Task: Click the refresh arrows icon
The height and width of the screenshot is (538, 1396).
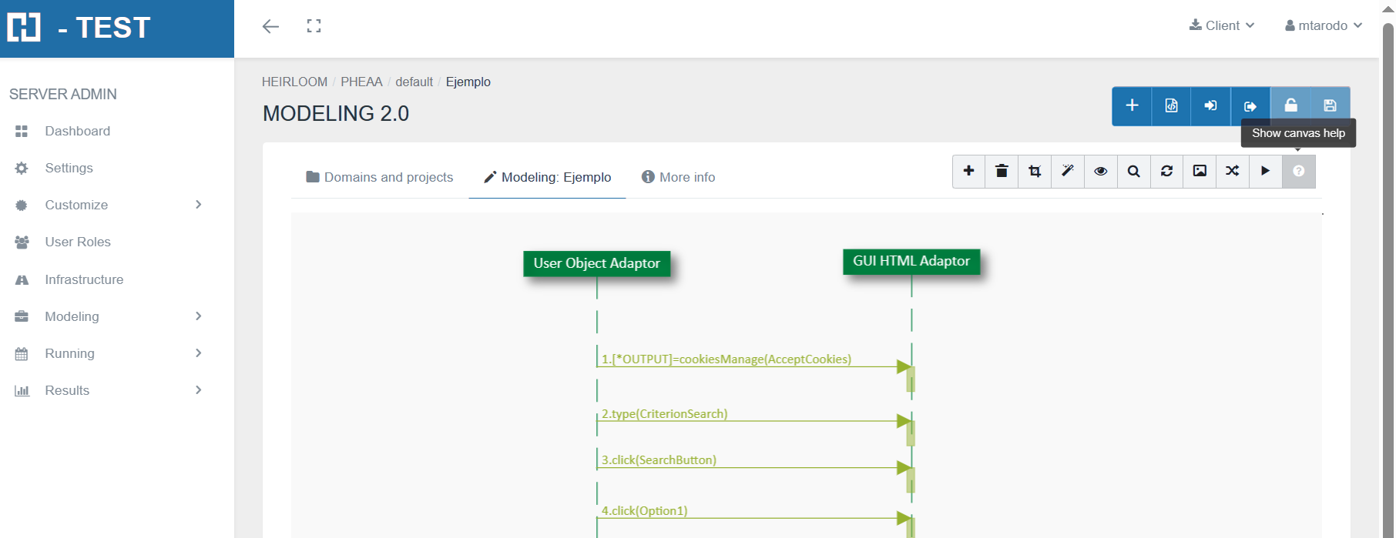Action: point(1166,171)
